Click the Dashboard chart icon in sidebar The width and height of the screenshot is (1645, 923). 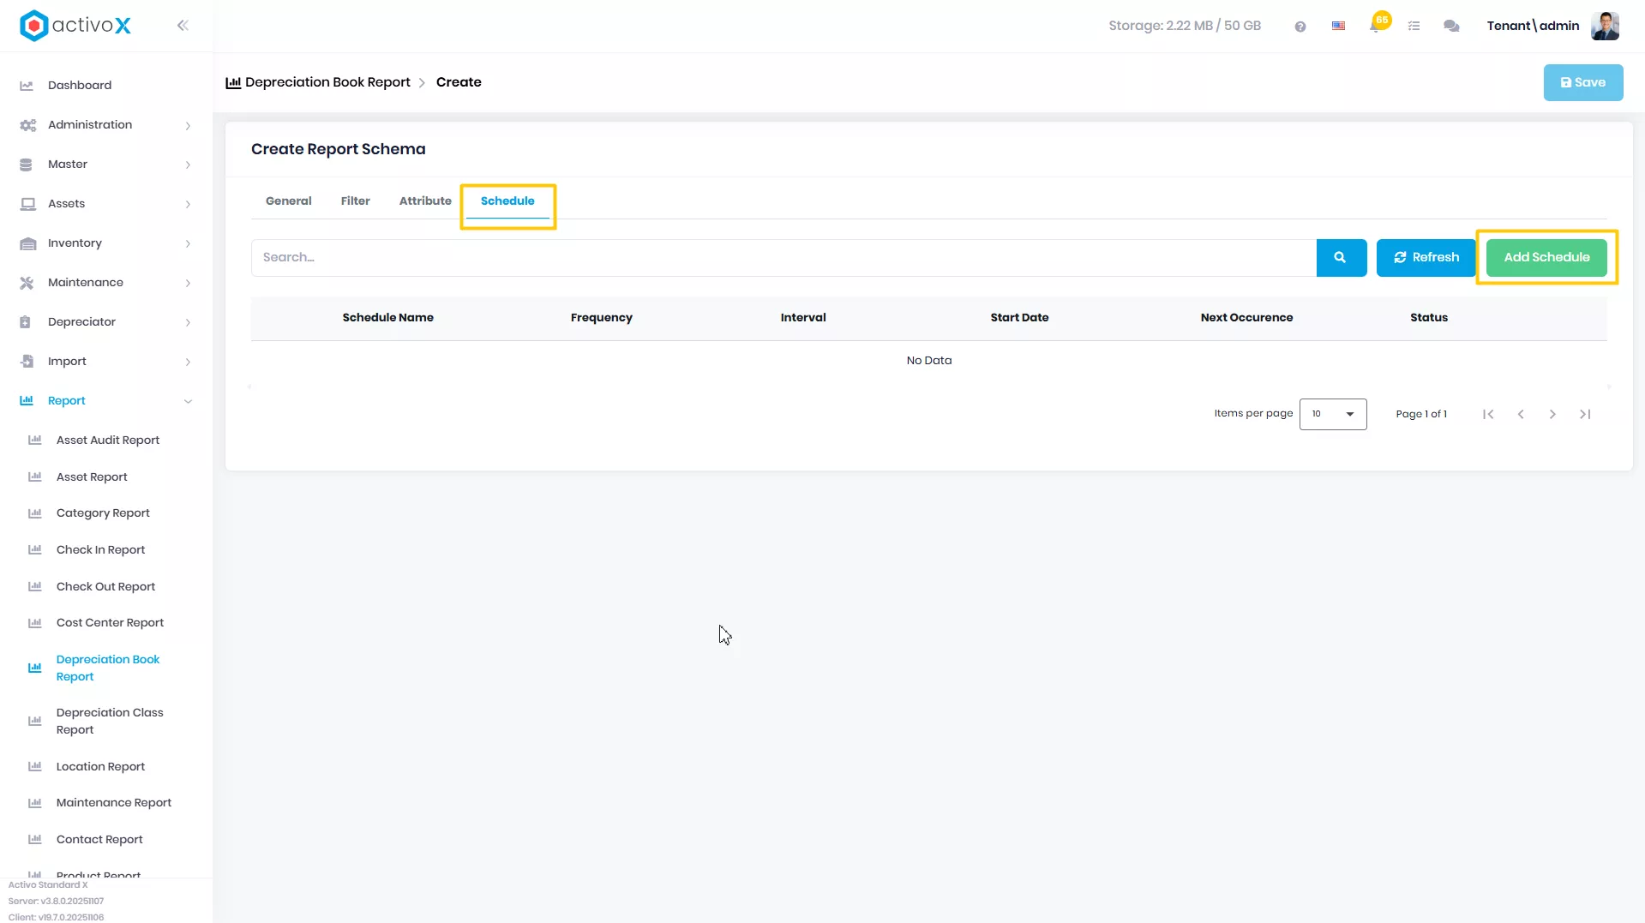click(27, 86)
